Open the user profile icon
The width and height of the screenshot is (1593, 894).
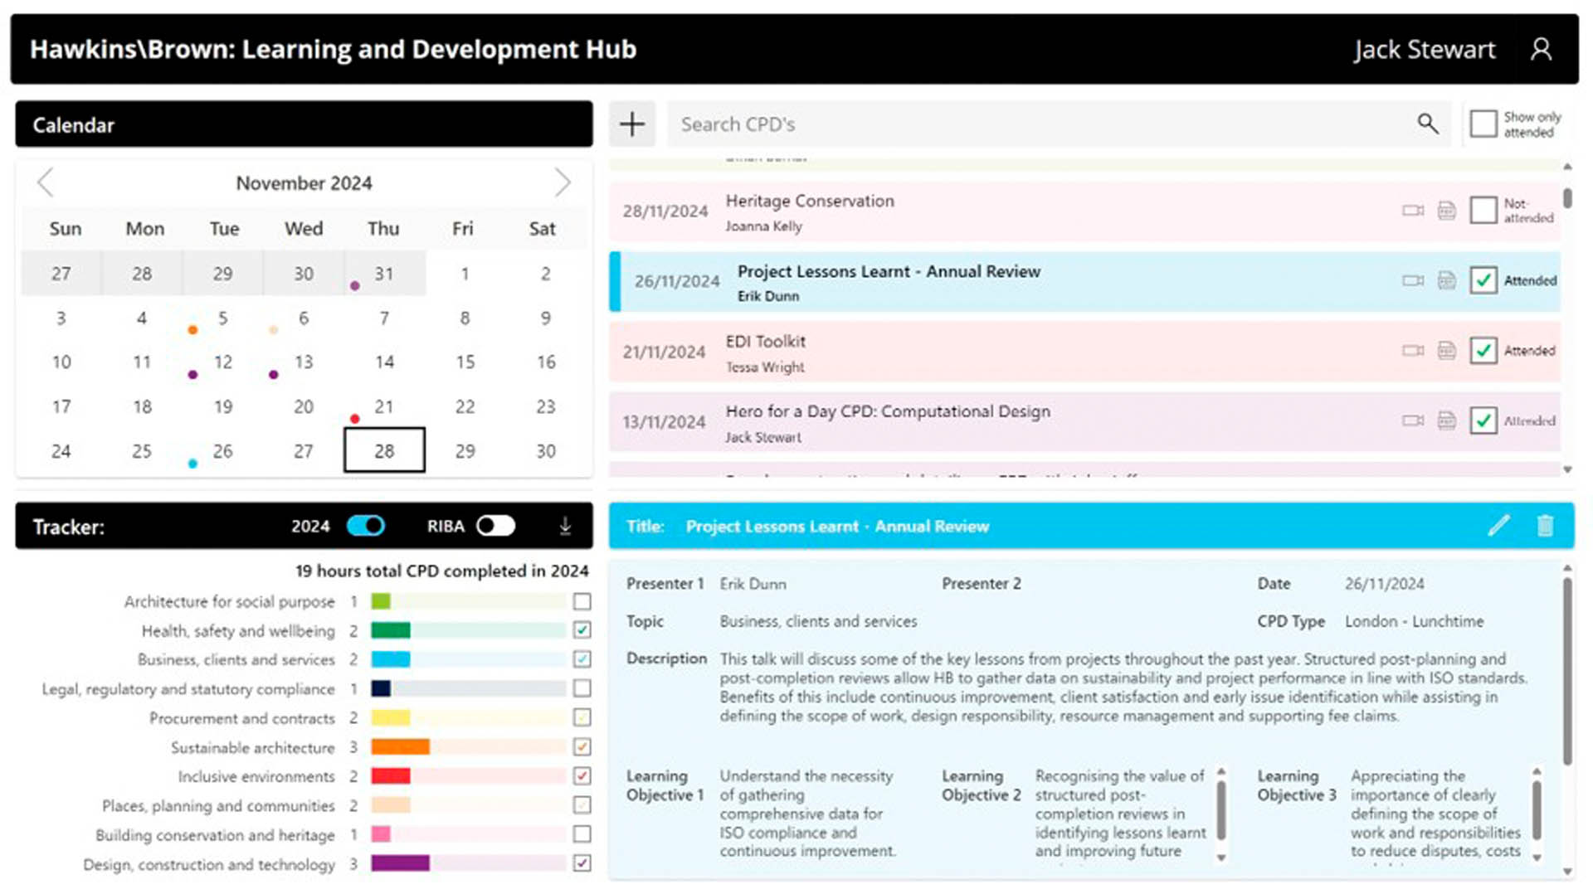click(1541, 50)
